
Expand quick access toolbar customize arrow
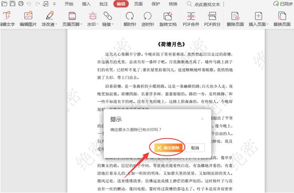click(54, 4)
